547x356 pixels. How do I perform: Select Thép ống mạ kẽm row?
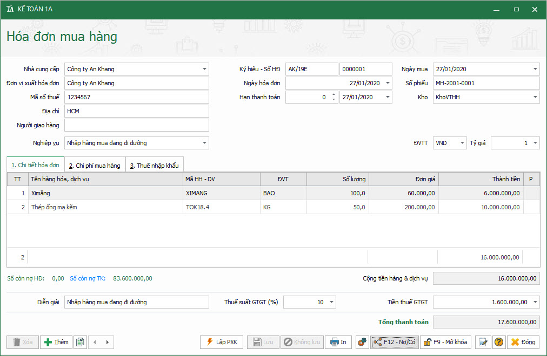click(x=273, y=207)
